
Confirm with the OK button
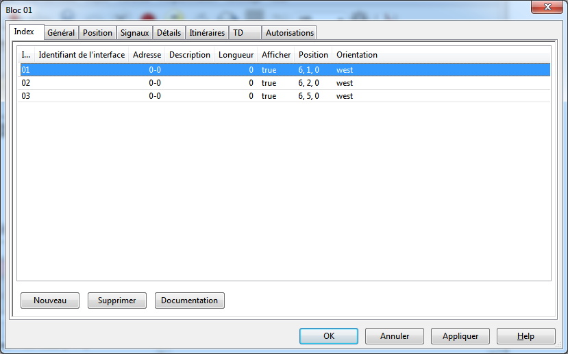click(328, 336)
